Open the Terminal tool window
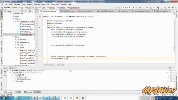The height and width of the screenshot is (100, 178). (28, 92)
